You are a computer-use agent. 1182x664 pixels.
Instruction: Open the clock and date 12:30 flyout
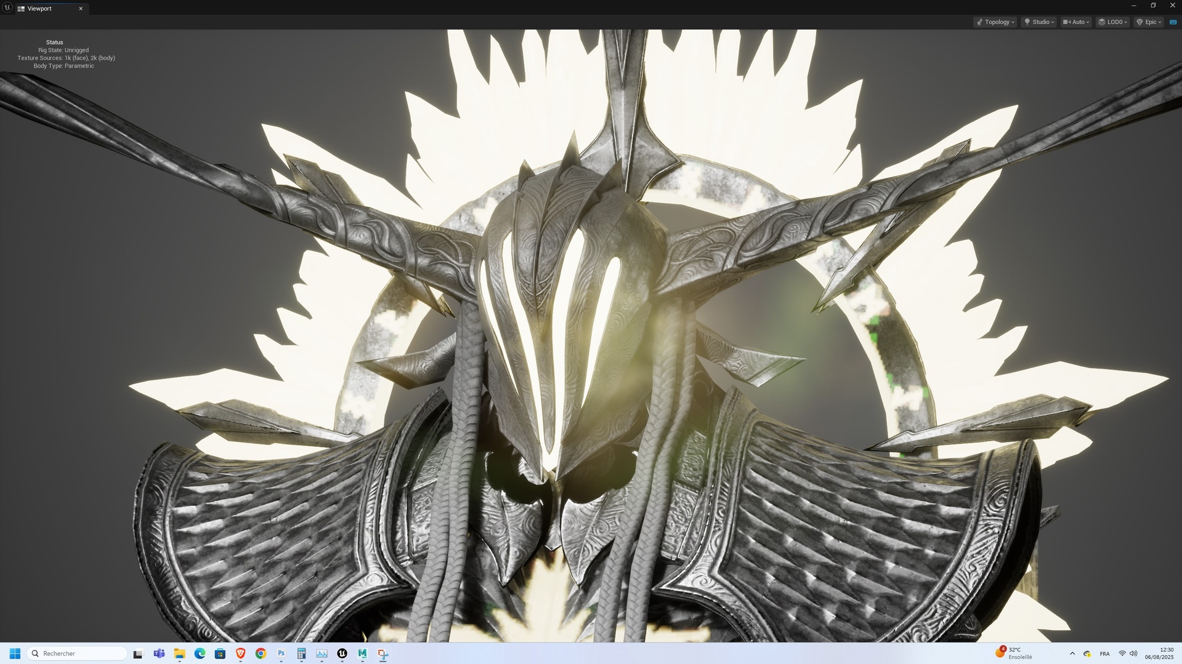(1159, 654)
